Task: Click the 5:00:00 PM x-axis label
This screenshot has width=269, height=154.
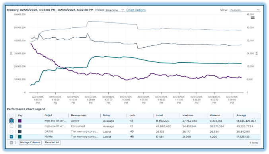Action: tap(232, 100)
